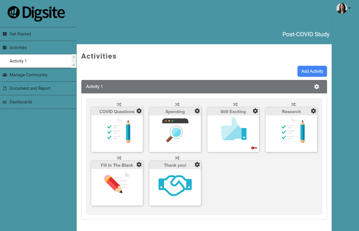The height and width of the screenshot is (231, 359).
Task: Open settings gear on Research card
Action: (314, 111)
